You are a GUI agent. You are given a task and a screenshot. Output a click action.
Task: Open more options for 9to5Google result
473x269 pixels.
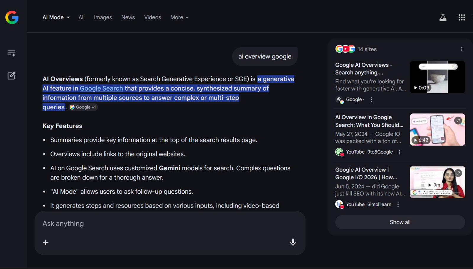[399, 152]
